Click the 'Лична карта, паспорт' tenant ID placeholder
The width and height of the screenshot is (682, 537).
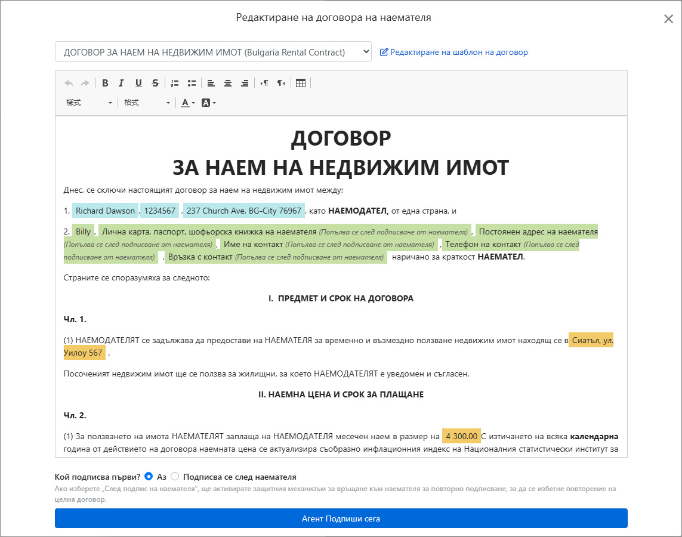[285, 232]
